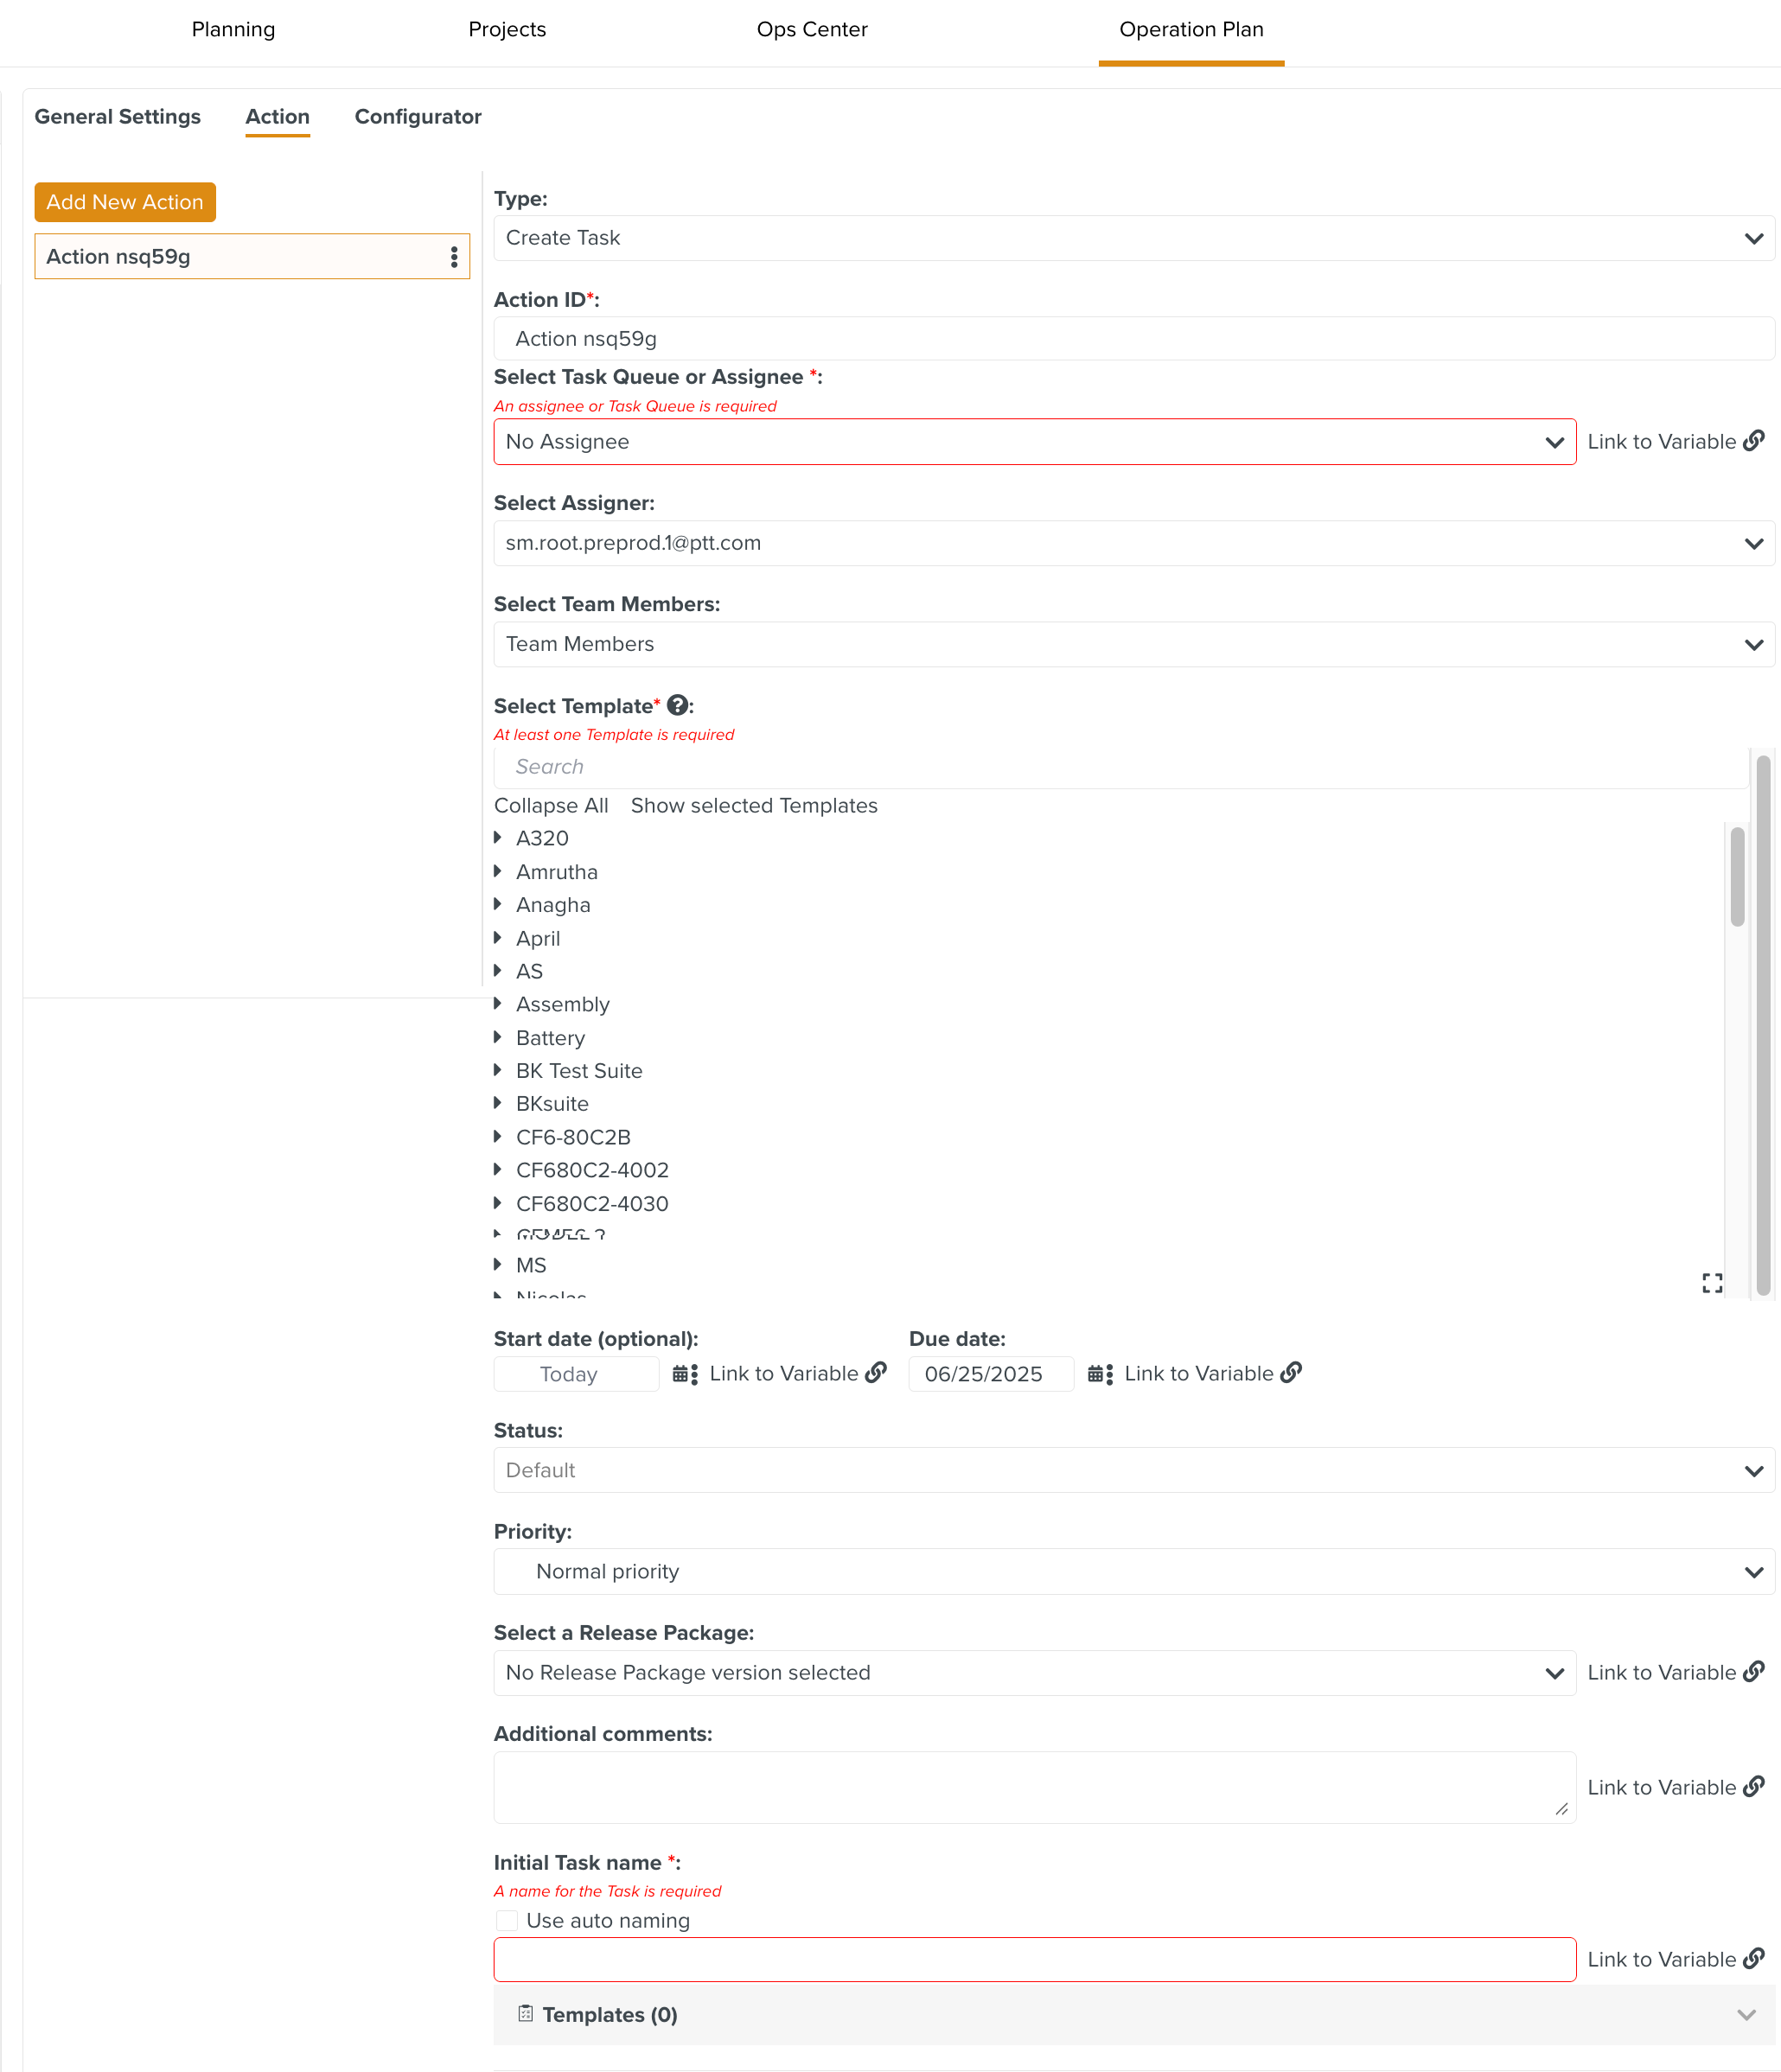Click the link icon beside Additional comments

(x=1754, y=1787)
